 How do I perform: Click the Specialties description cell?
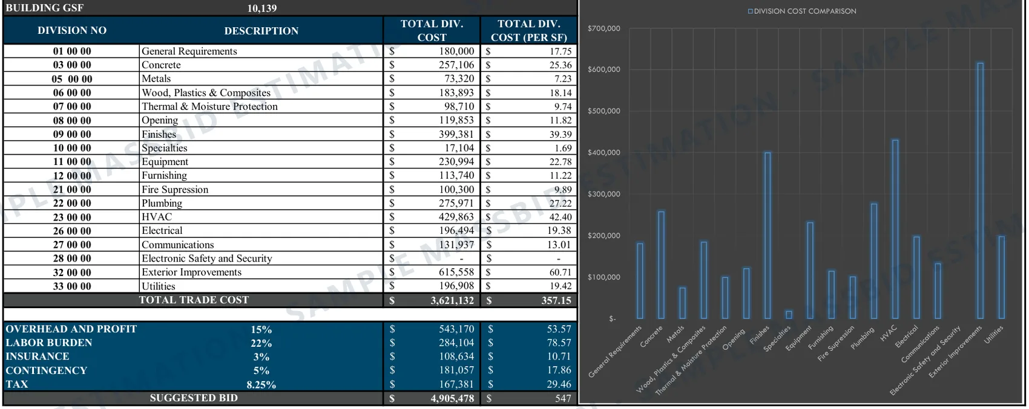coord(261,148)
